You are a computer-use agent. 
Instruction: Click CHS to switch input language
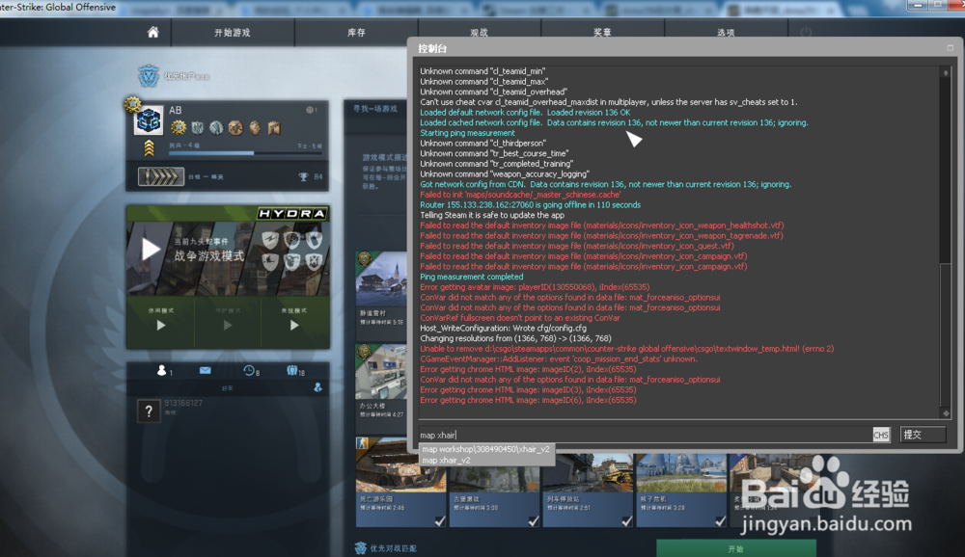coord(879,435)
